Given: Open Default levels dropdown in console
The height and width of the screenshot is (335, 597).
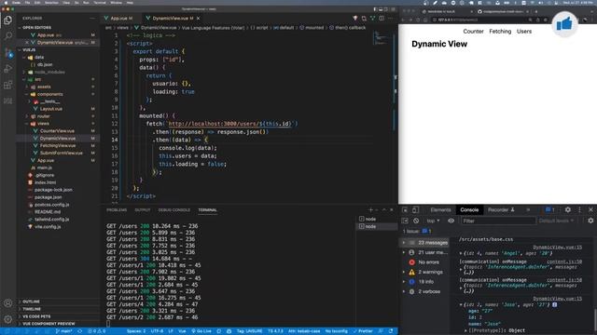Looking at the screenshot, I should (556, 221).
